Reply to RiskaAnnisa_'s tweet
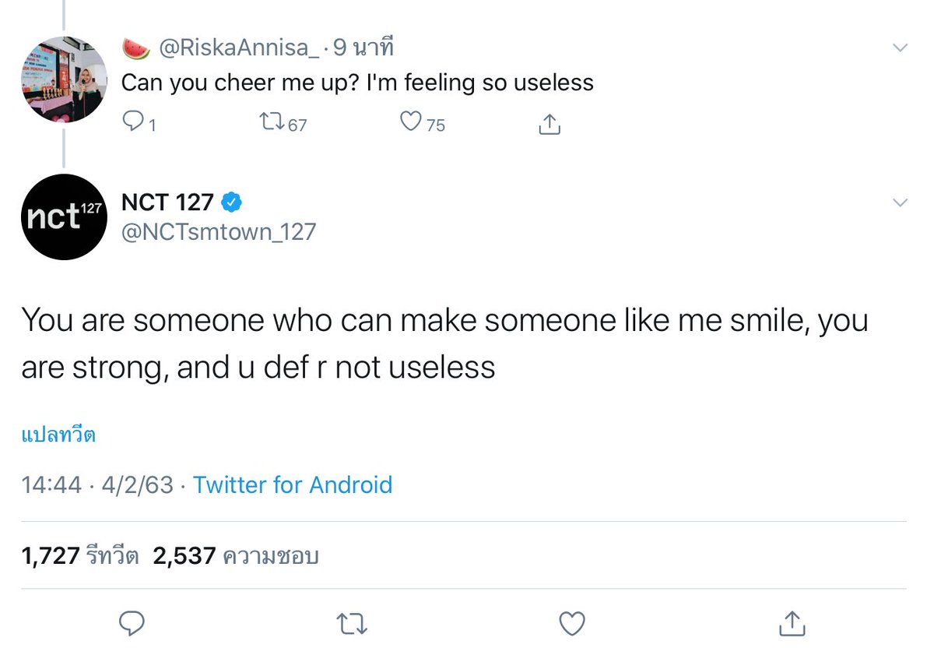The width and height of the screenshot is (934, 648). click(x=135, y=122)
